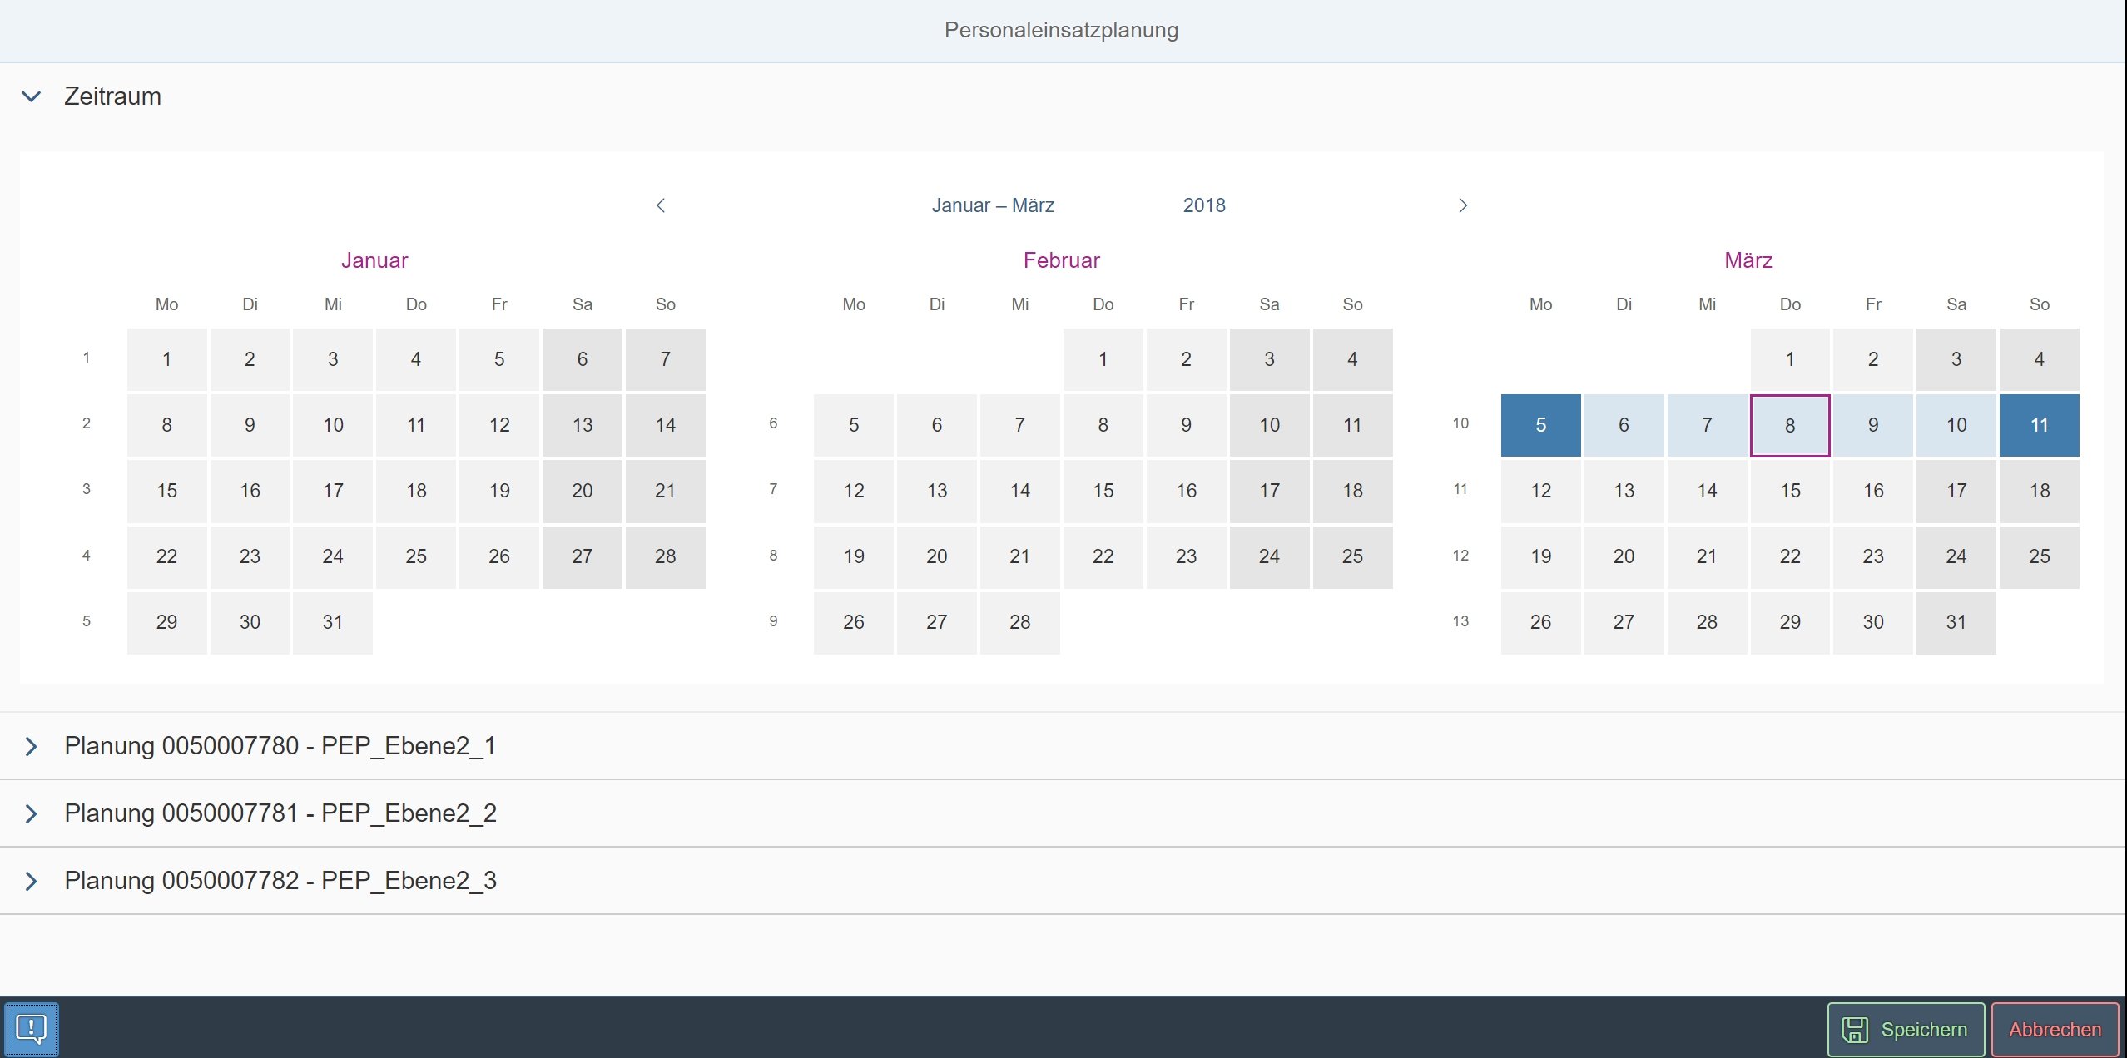2127x1058 pixels.
Task: Click the Januar month heading
Action: click(x=374, y=260)
